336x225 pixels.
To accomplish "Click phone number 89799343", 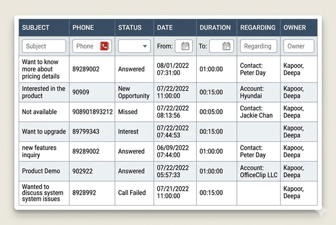I will click(x=86, y=131).
